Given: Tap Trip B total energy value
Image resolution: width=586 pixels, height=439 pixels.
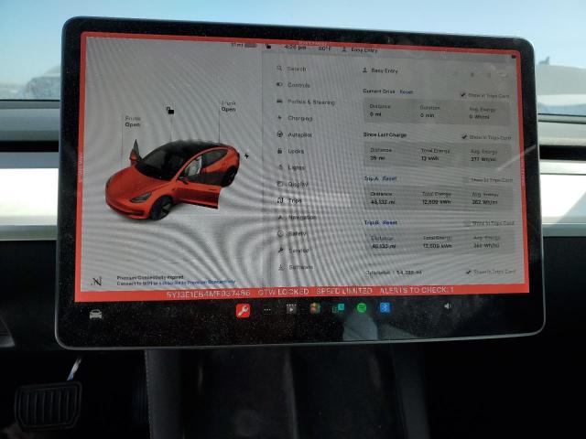Looking at the screenshot, I should 438,246.
